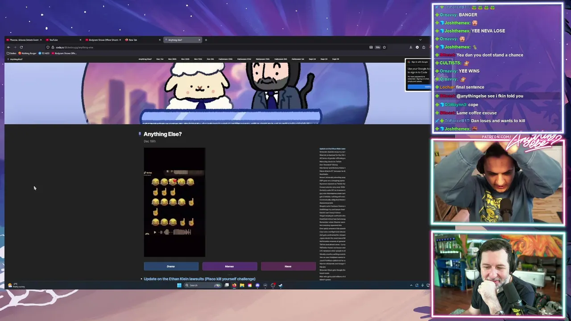Open the Dailies bookmark folder
The image size is (571, 321).
pos(12,53)
